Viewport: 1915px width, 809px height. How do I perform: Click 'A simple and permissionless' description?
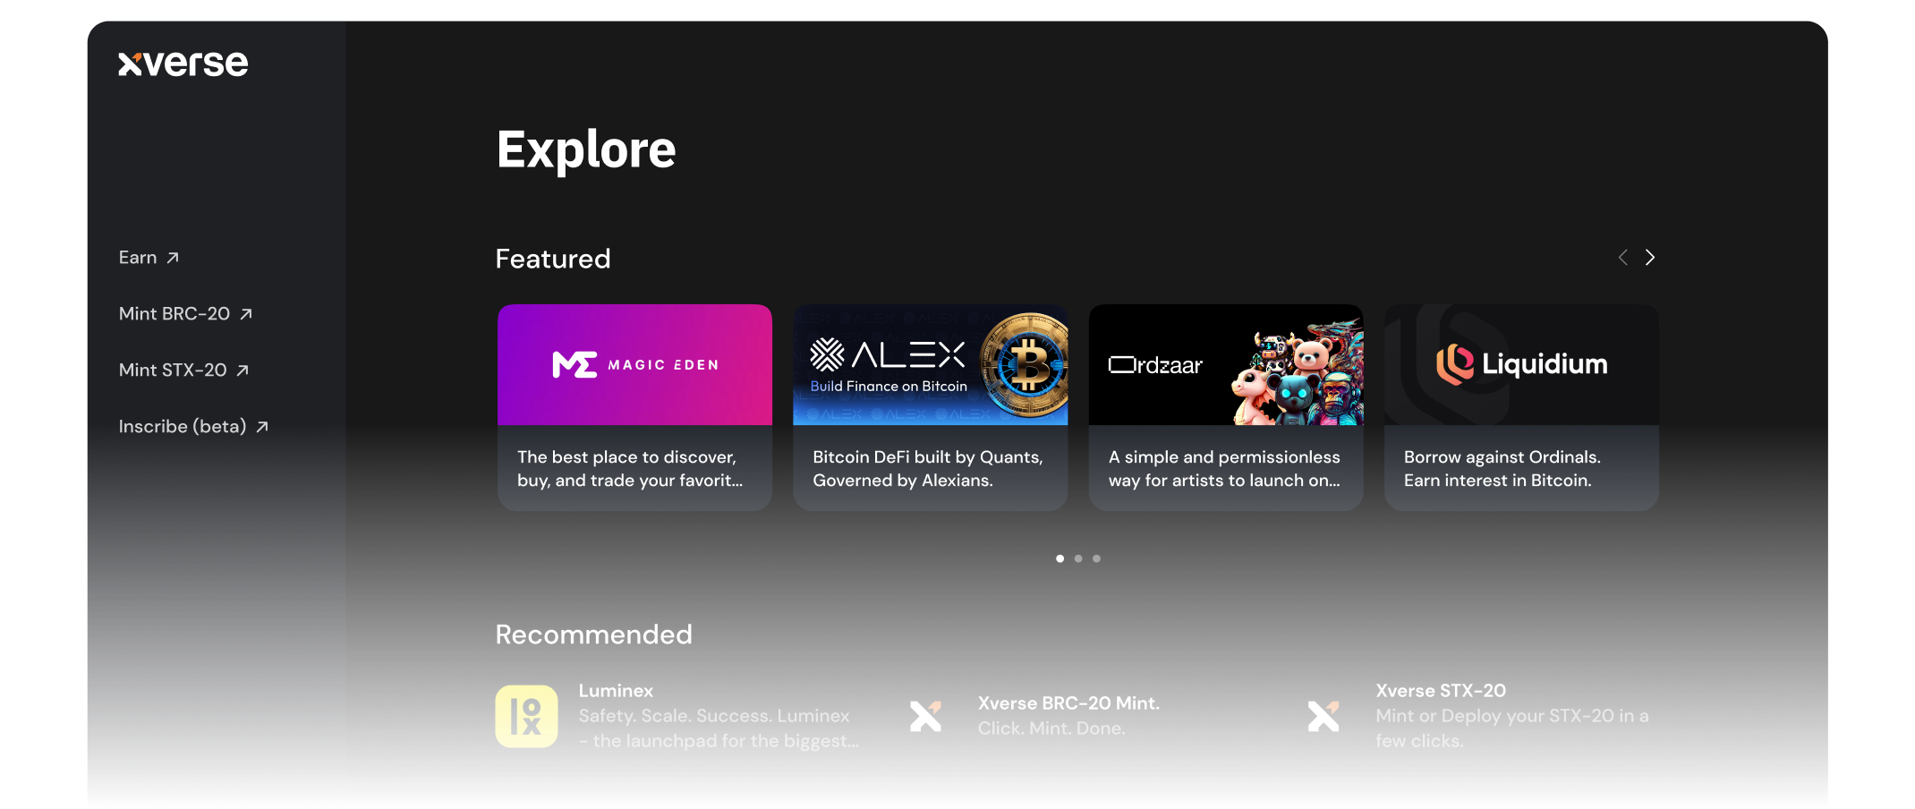(1224, 469)
